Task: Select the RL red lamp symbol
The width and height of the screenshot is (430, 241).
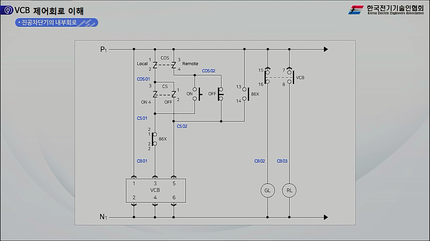Action: tap(289, 190)
